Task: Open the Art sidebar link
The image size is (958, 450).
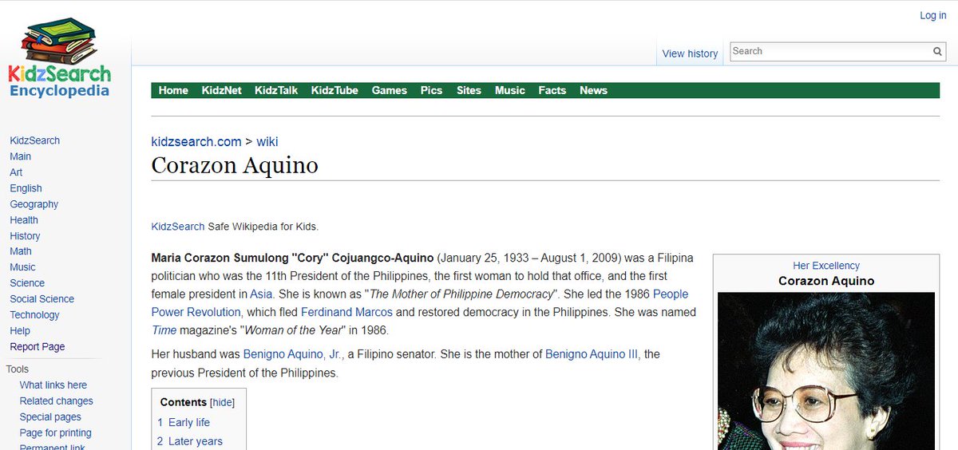Action: click(x=16, y=172)
